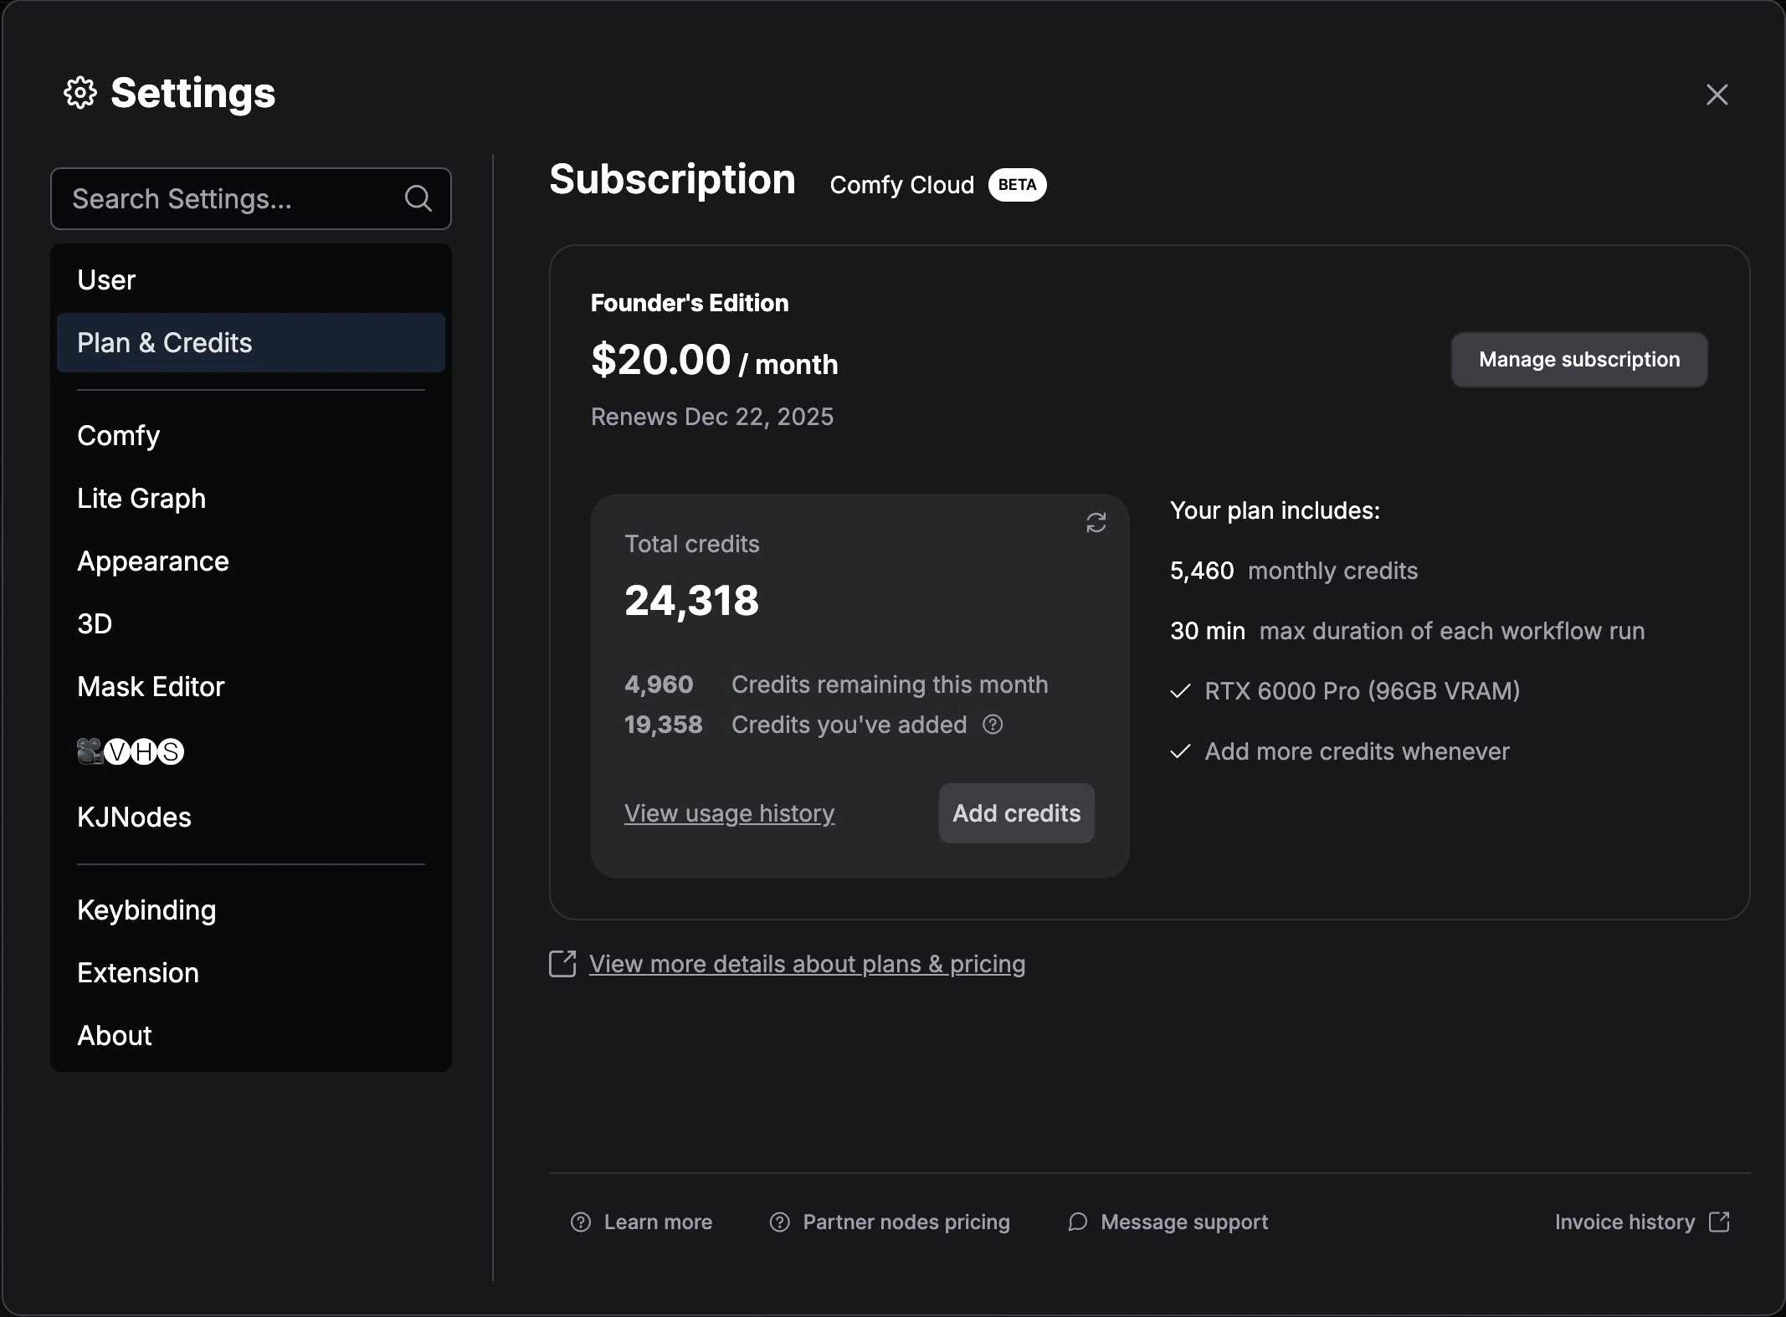Click the refresh icon to update total credits
1786x1317 pixels.
(1096, 522)
